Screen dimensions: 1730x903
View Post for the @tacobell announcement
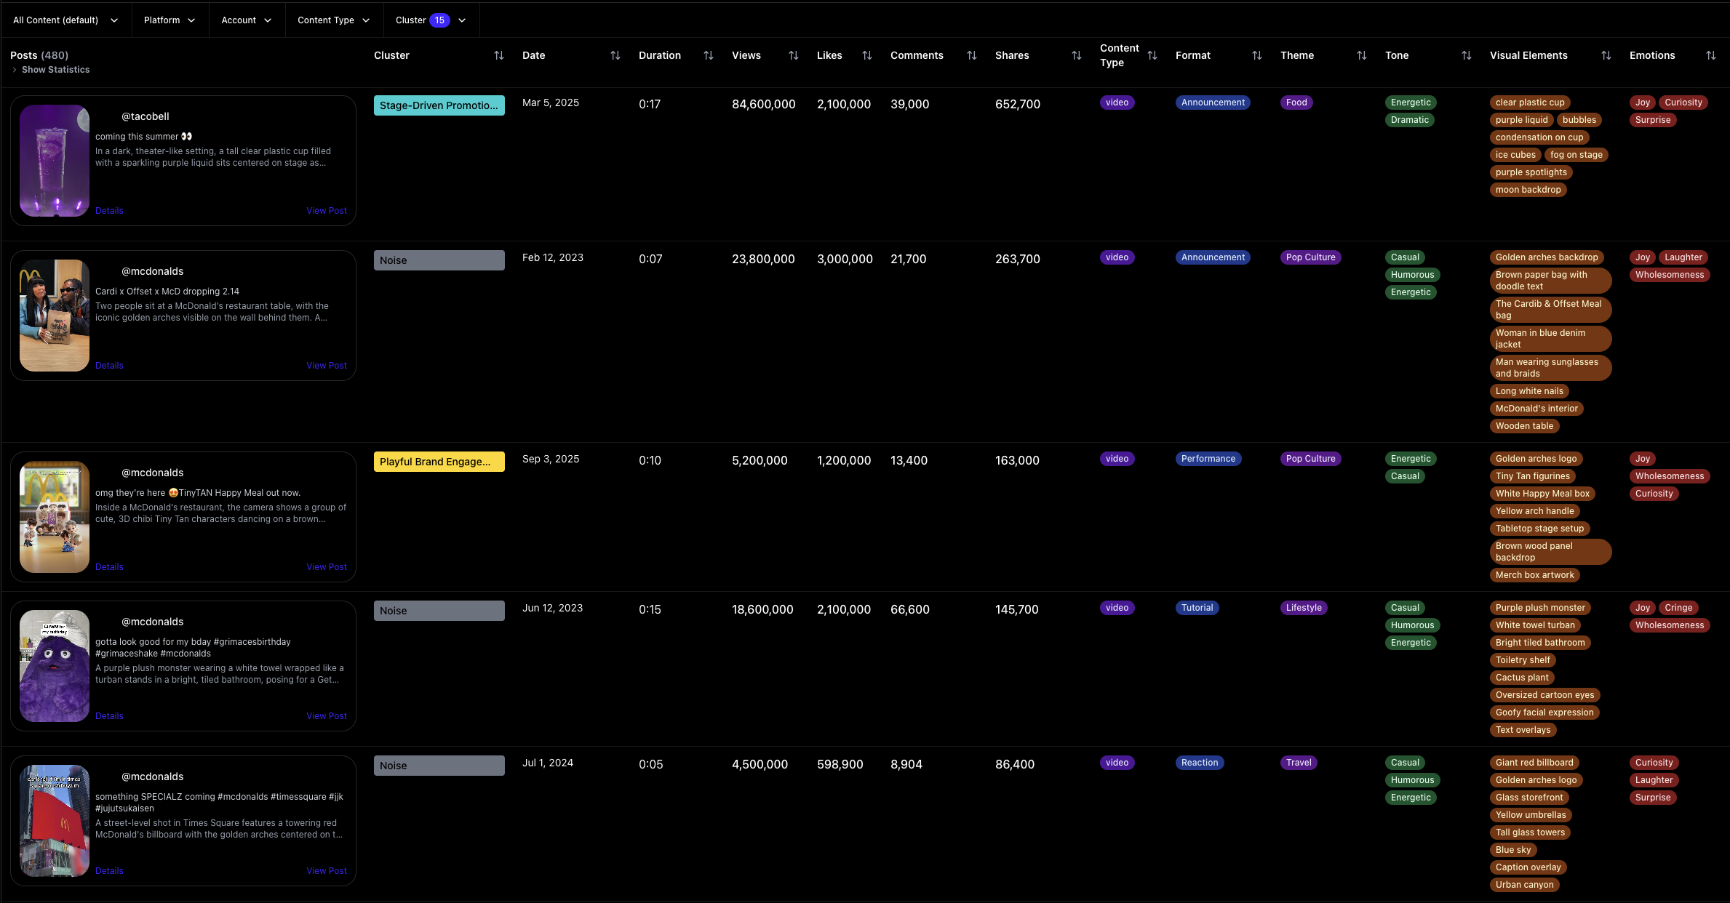pos(326,210)
